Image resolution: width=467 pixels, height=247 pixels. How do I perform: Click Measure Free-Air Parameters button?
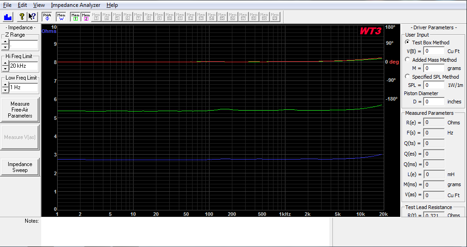pyautogui.click(x=20, y=110)
